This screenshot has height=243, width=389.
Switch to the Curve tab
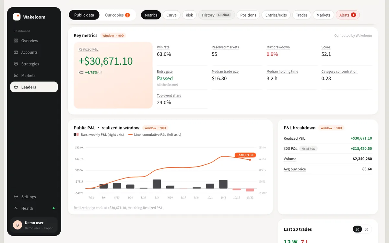[171, 15]
